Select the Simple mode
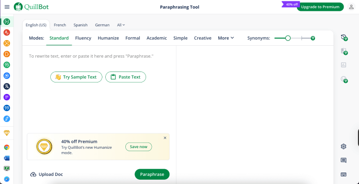Screen dimensions: 359x184 point(180,38)
